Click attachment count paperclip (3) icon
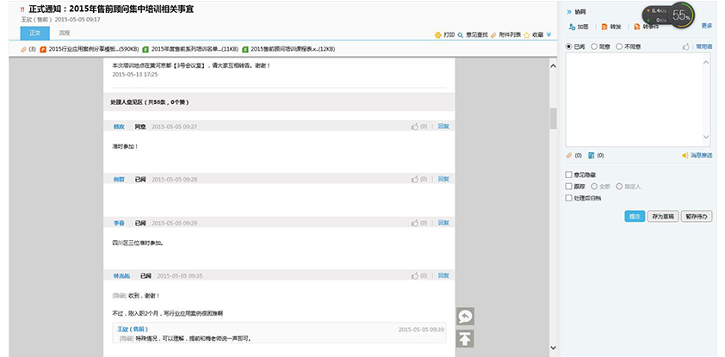The width and height of the screenshot is (725, 357). click(23, 49)
